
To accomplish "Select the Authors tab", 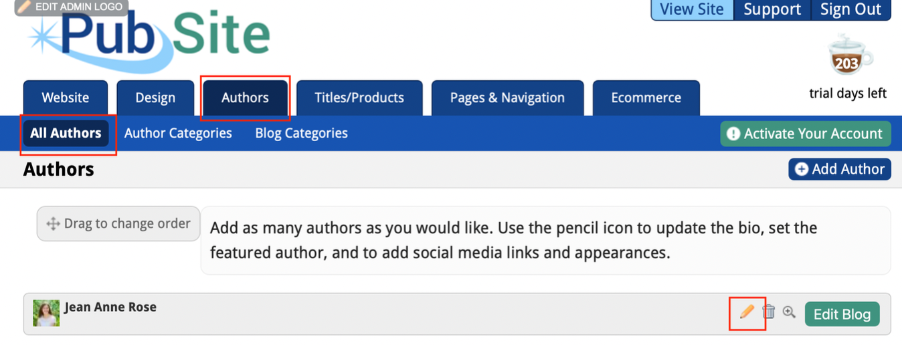I will (x=245, y=98).
